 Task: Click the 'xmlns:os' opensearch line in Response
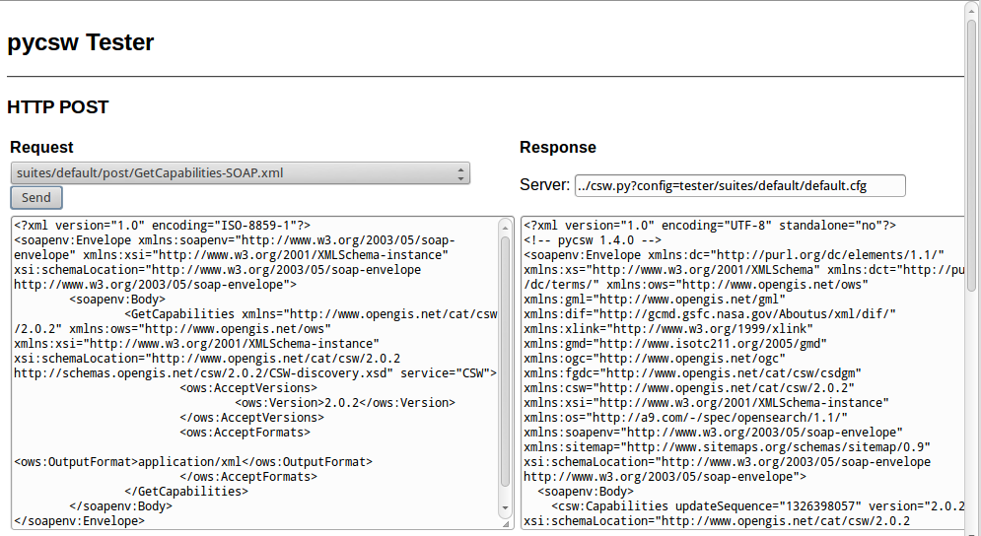[685, 417]
